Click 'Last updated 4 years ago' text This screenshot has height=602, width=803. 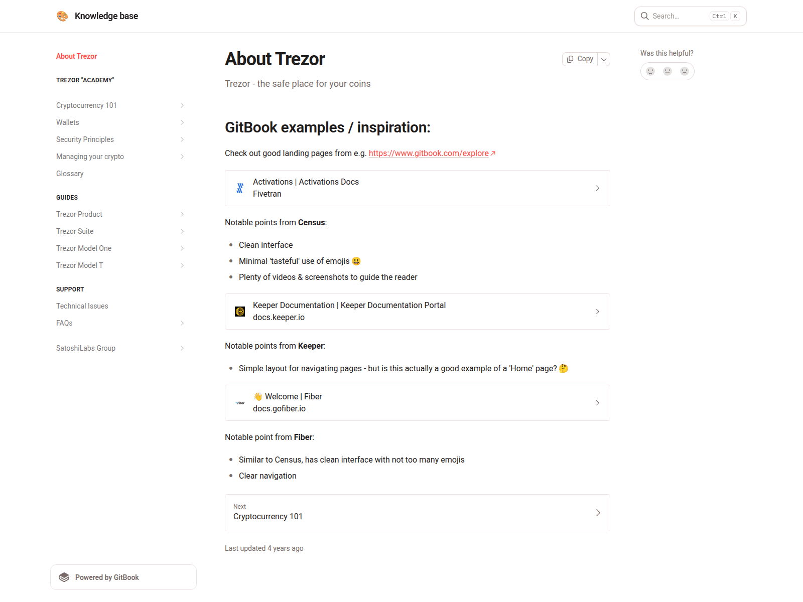click(264, 548)
